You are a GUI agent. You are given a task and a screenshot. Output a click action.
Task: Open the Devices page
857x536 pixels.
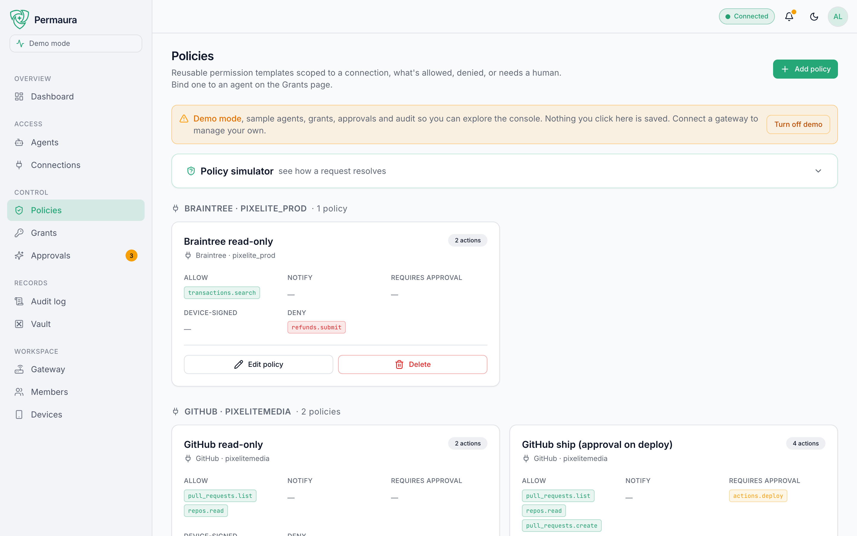[76, 415]
